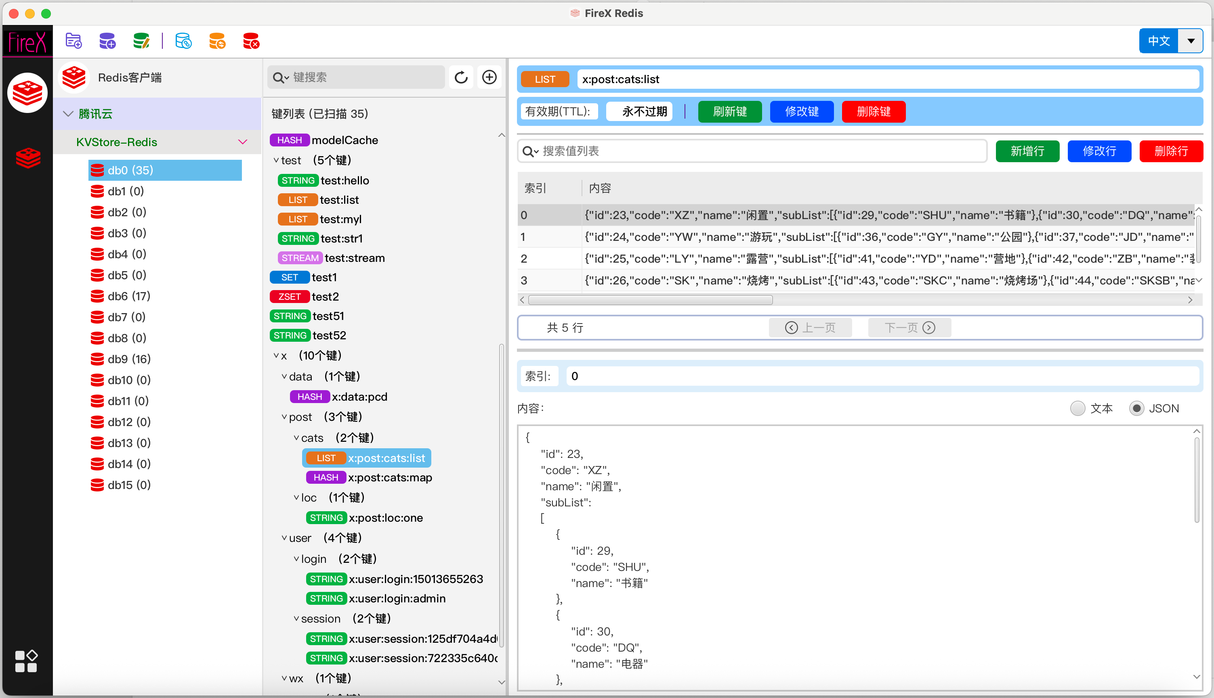Collapse the session (2个键) folder

pos(296,619)
